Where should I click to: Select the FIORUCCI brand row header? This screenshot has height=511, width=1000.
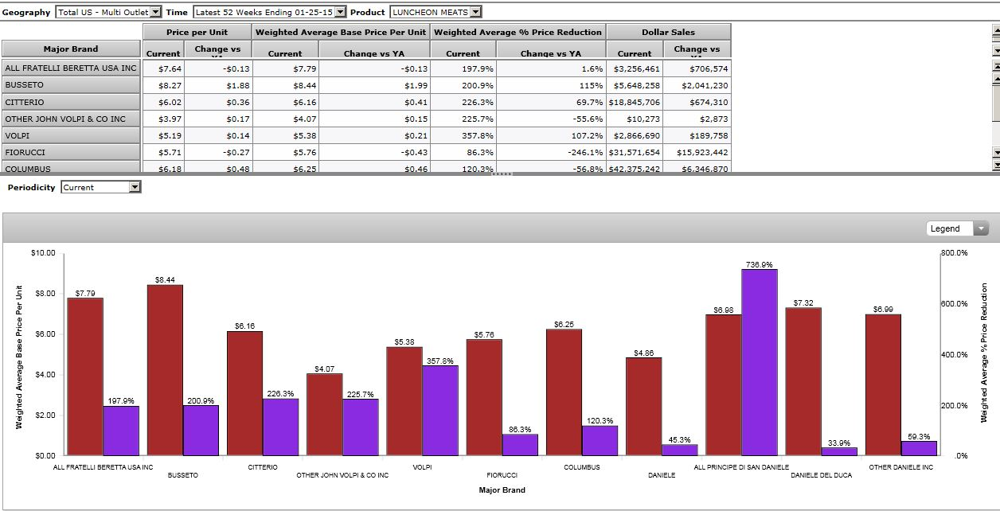[72, 151]
